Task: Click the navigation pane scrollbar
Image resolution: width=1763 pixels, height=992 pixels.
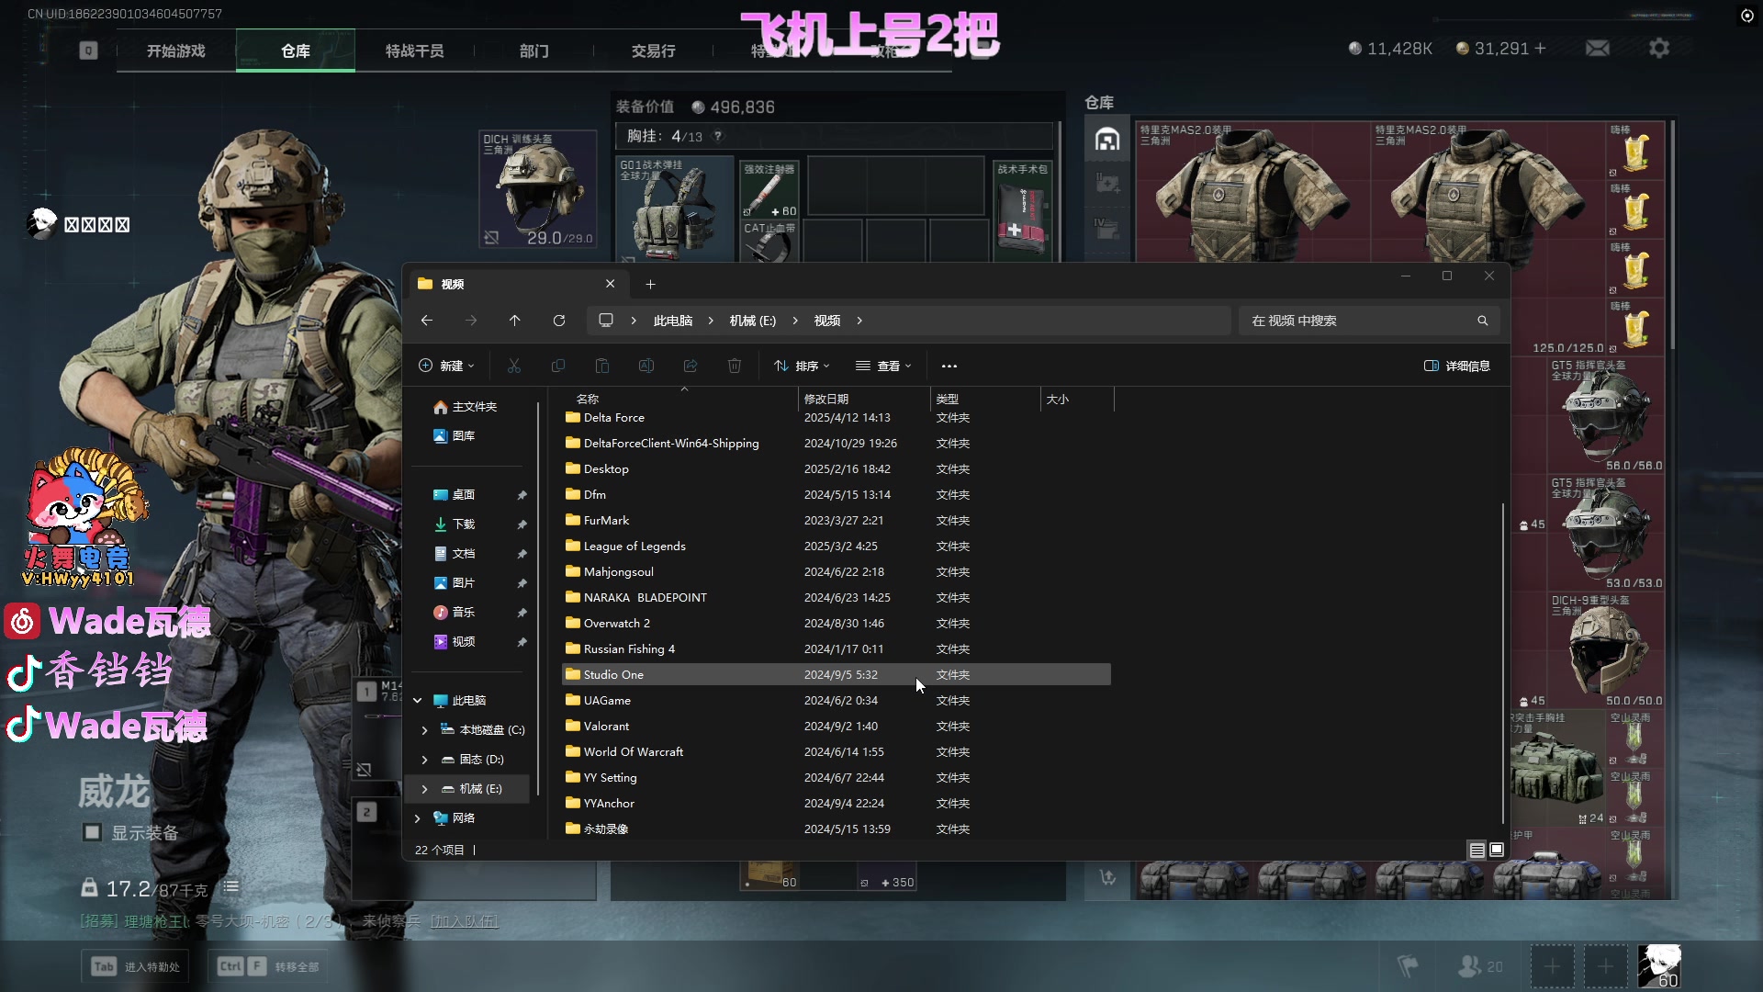Action: [x=538, y=597]
